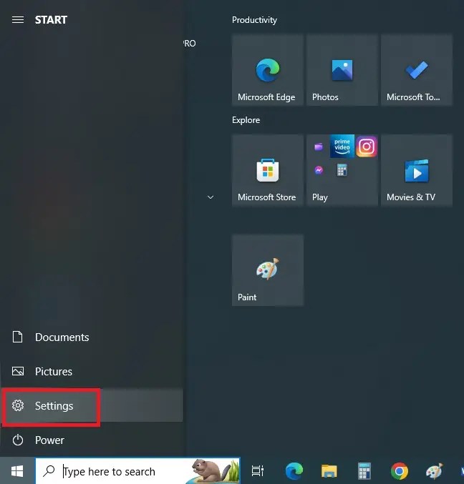Open Settings from the Start menu
This screenshot has height=484, width=464.
(92, 405)
